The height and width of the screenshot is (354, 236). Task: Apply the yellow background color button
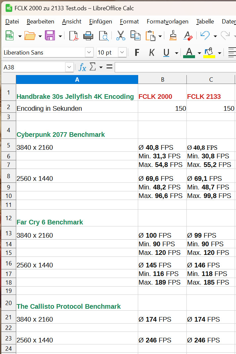(209, 53)
